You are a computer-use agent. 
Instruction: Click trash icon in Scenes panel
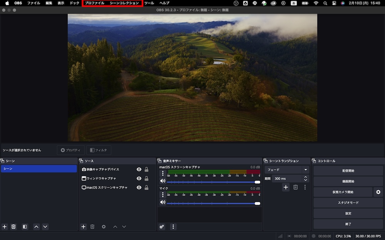[x=13, y=227]
